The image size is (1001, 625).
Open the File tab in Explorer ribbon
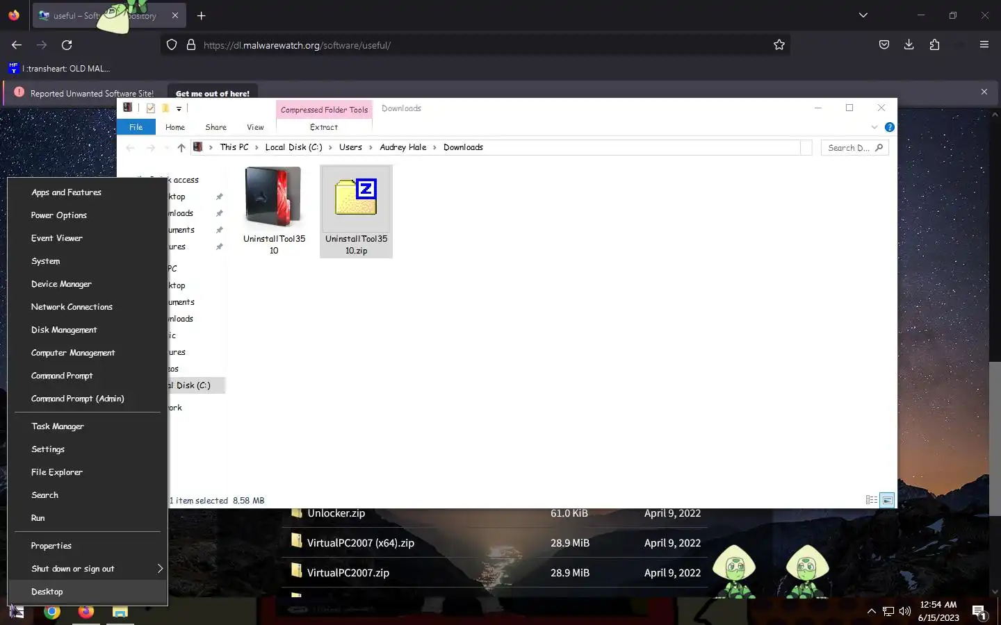pyautogui.click(x=136, y=127)
